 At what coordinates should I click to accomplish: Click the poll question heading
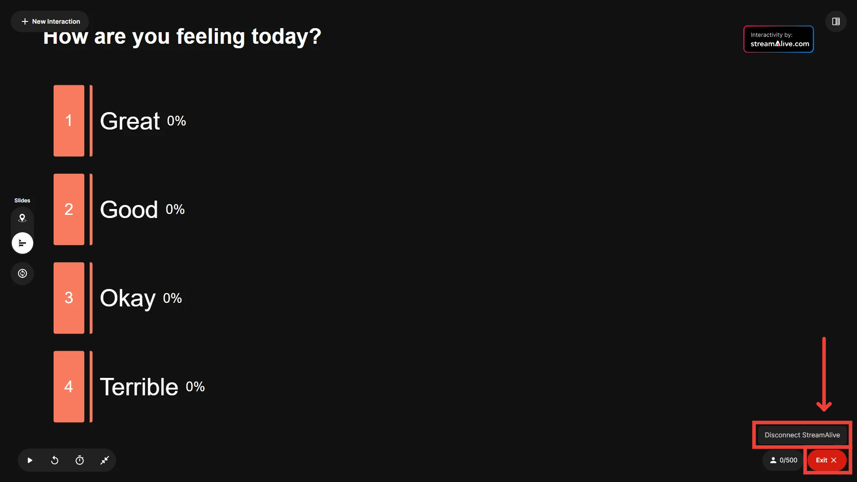[x=182, y=38]
